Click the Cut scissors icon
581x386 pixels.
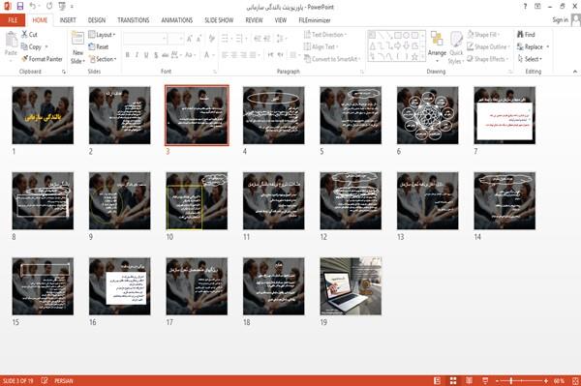click(x=25, y=35)
